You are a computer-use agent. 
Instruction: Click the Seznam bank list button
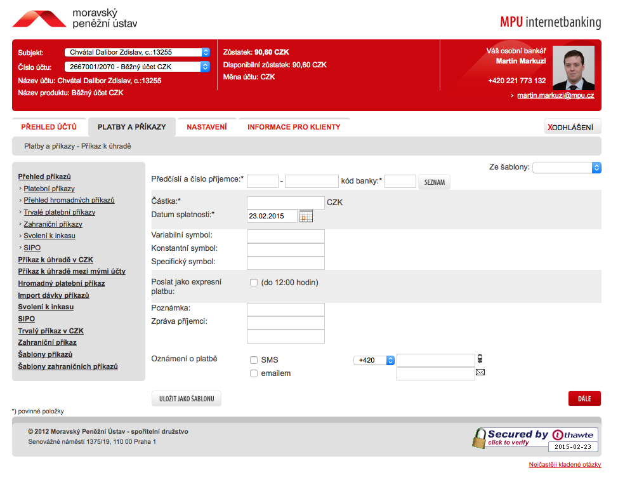[x=435, y=182]
